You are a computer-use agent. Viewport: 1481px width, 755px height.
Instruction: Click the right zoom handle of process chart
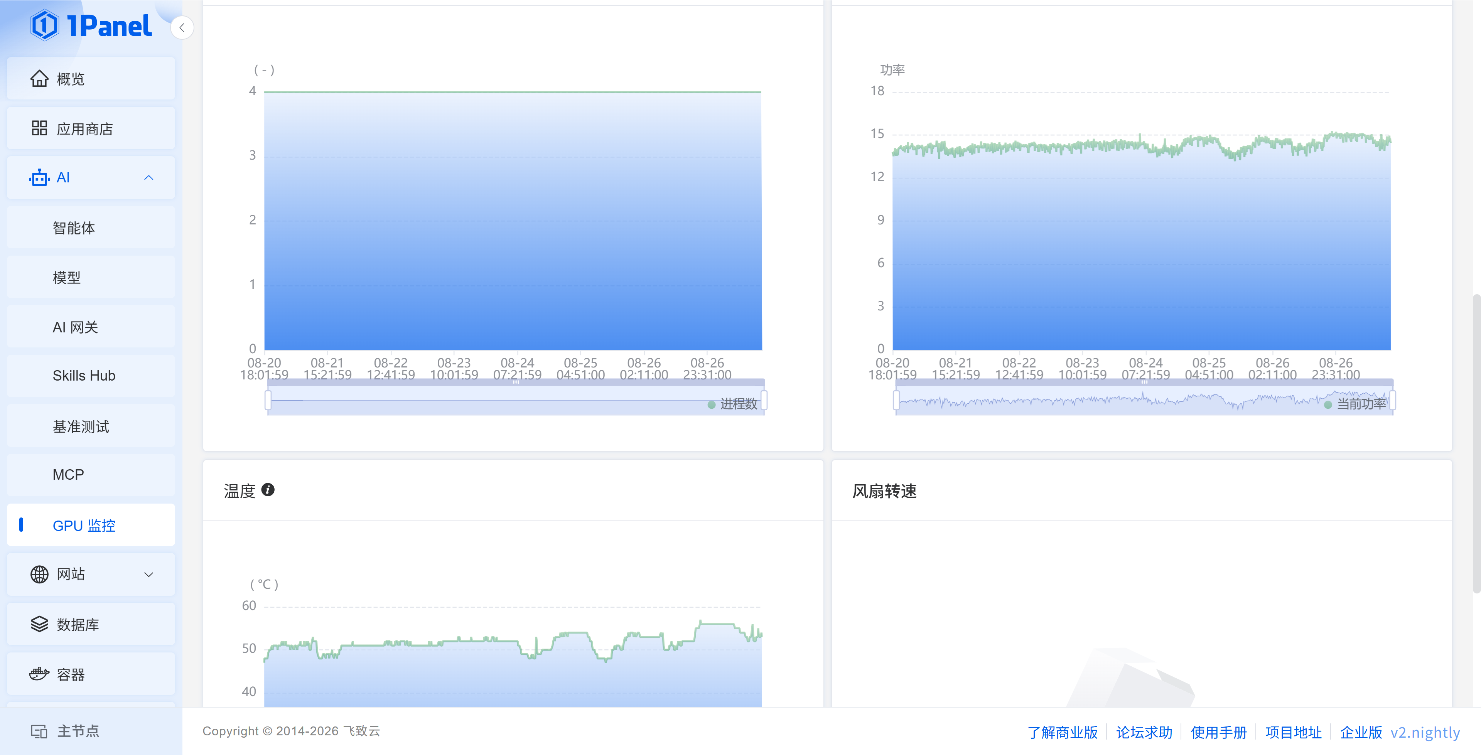(764, 400)
